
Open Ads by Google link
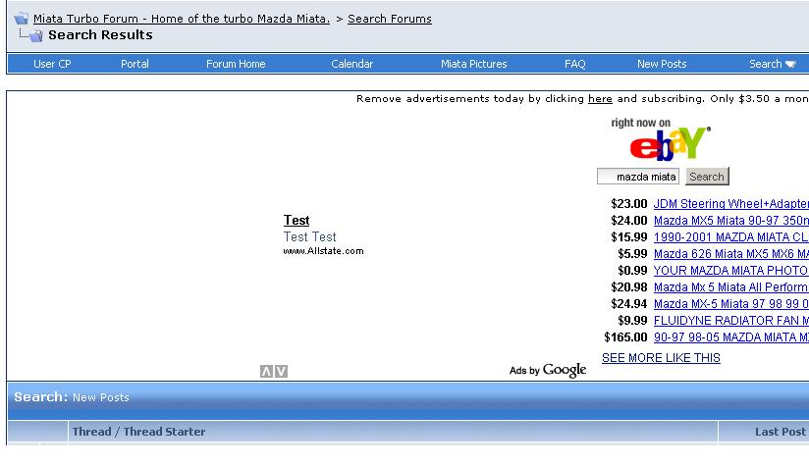[x=548, y=370]
